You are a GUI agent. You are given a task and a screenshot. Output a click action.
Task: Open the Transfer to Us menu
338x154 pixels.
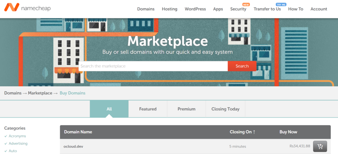click(267, 9)
